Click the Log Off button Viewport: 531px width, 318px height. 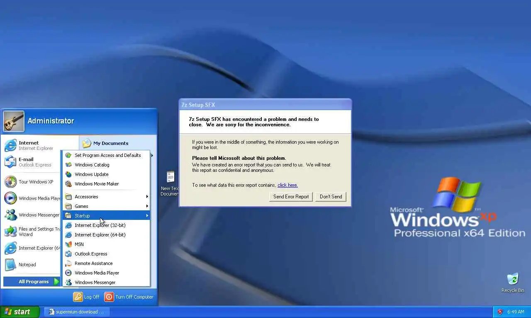click(86, 297)
